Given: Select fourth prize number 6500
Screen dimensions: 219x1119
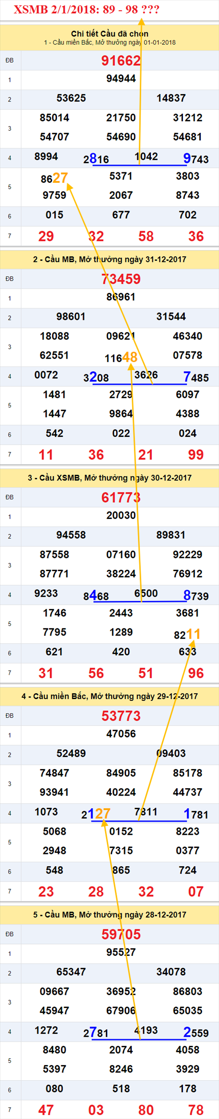Looking at the screenshot, I should coord(146,594).
